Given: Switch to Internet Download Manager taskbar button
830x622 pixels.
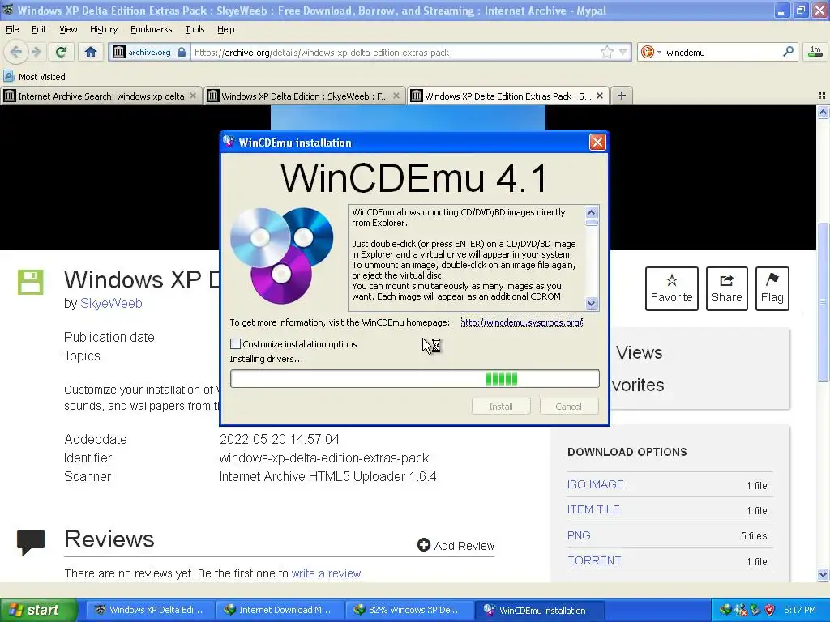Looking at the screenshot, I should click(279, 610).
